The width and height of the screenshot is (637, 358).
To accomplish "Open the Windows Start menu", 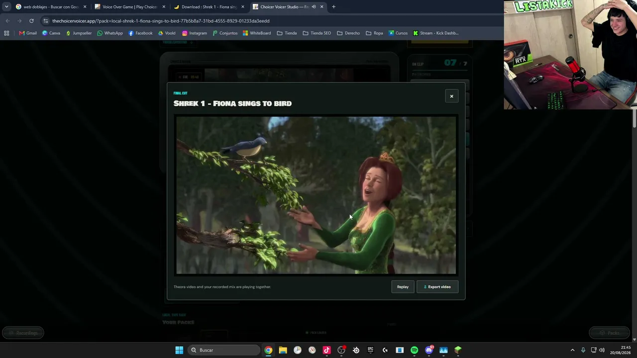I will point(179,350).
